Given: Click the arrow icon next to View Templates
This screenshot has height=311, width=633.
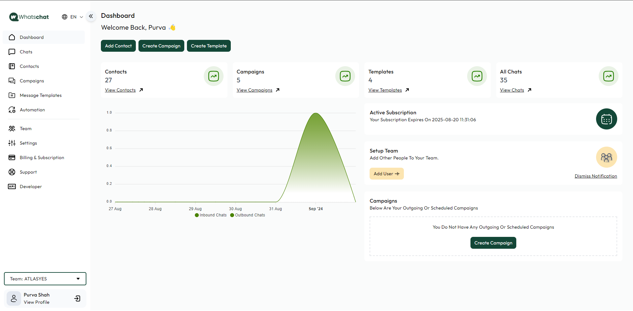Looking at the screenshot, I should [407, 90].
